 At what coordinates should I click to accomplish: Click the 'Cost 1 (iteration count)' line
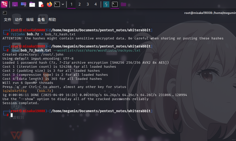[59, 67]
